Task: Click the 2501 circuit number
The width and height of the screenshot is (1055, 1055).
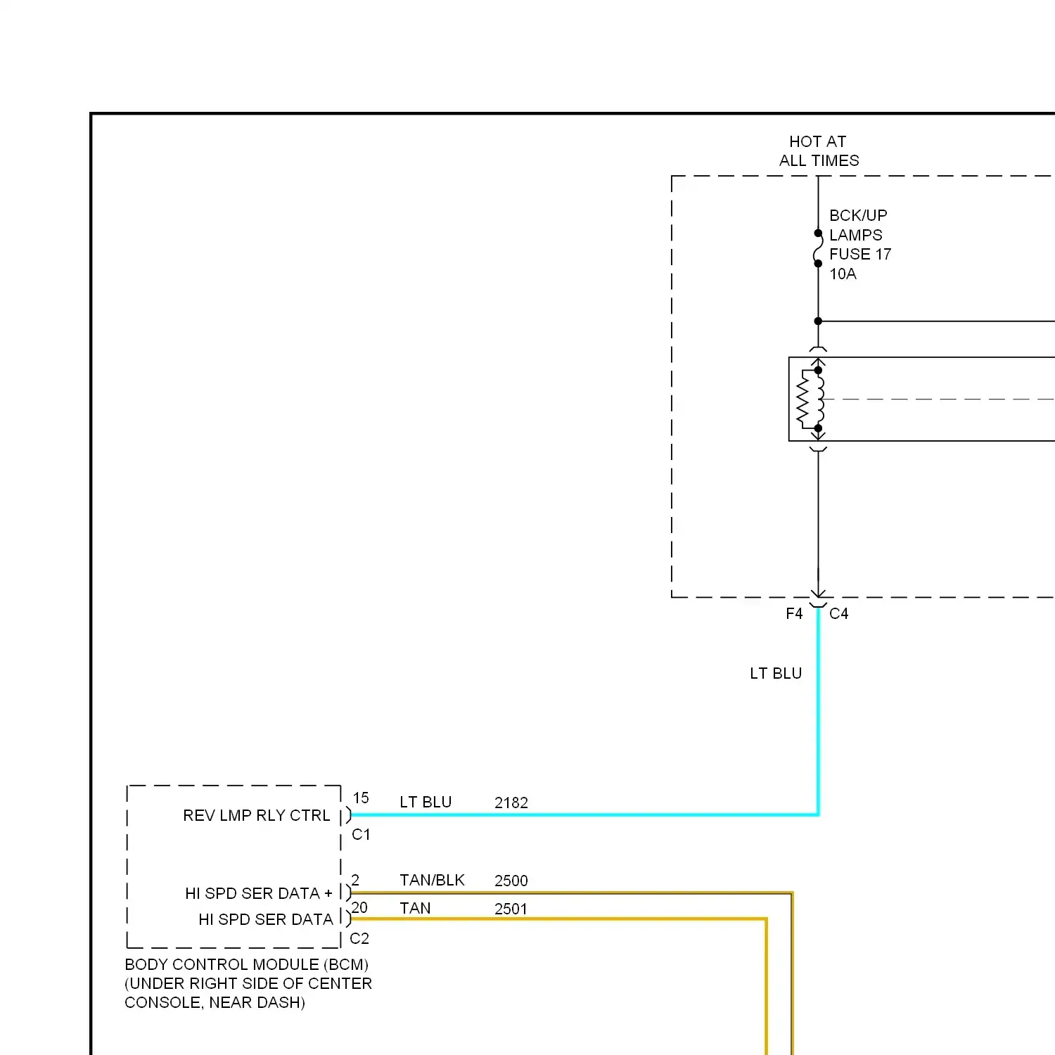Action: pos(511,909)
